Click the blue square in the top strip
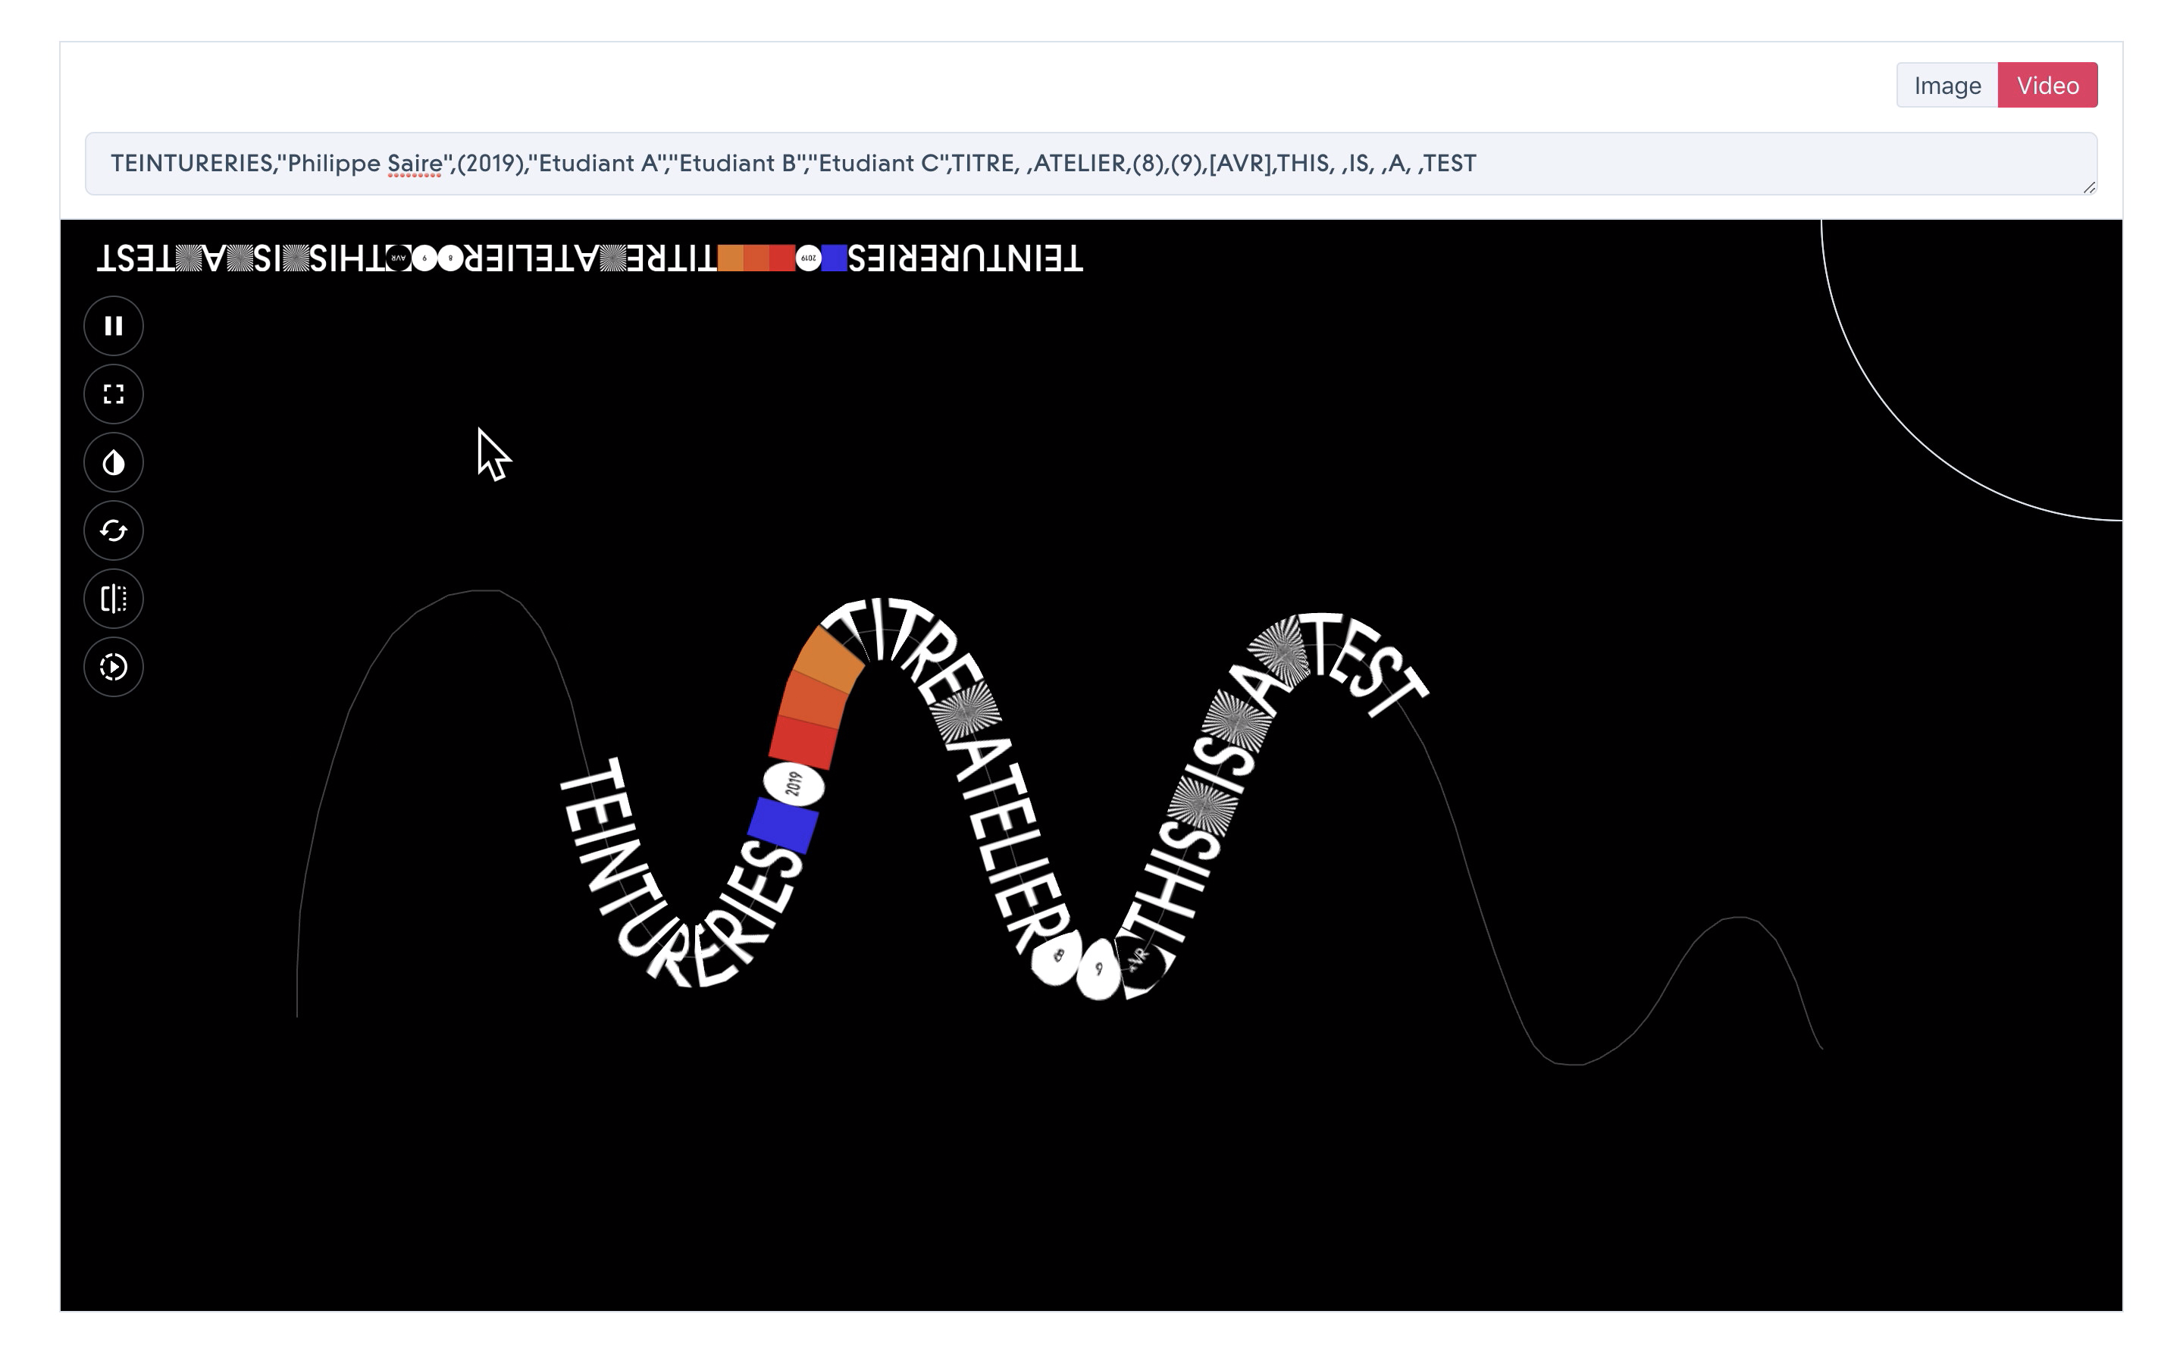Image resolution: width=2183 pixels, height=1364 pixels. point(834,259)
